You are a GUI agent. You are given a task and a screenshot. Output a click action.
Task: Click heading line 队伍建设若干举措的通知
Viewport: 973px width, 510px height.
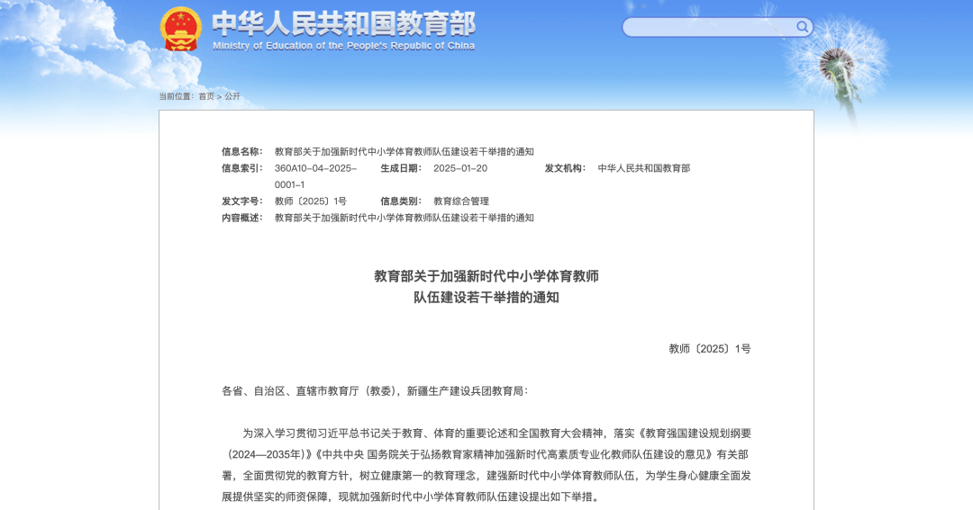click(x=486, y=298)
